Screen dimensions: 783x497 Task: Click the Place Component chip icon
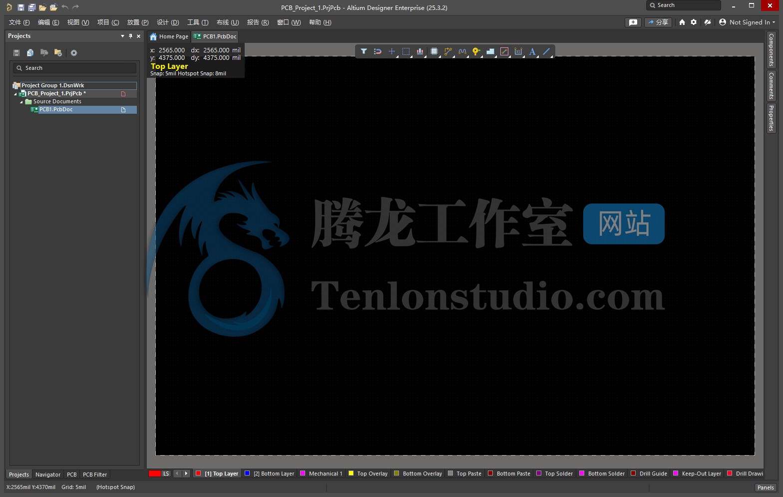point(434,51)
